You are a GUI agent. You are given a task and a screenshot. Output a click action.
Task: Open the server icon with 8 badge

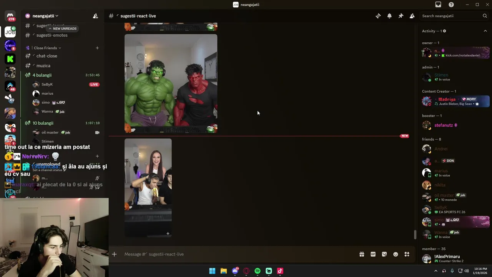pyautogui.click(x=10, y=45)
